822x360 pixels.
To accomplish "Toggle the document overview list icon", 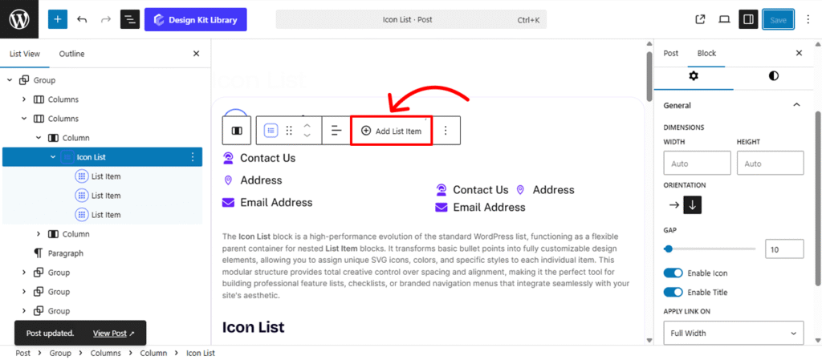I will point(130,19).
